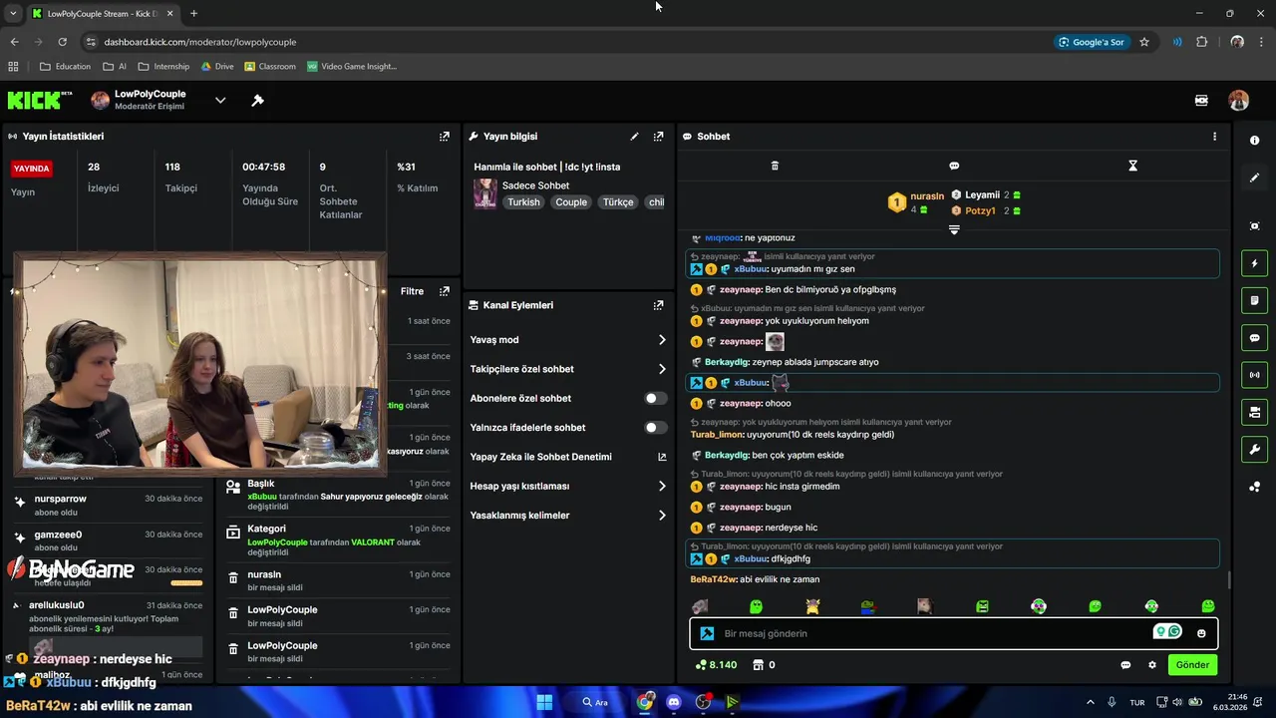Toggle Yalnızca ifadelerle sohbet switch
The image size is (1276, 718).
pos(655,428)
